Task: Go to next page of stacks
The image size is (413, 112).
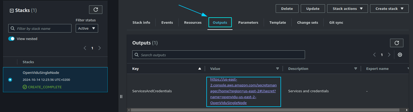Action: coord(100,48)
